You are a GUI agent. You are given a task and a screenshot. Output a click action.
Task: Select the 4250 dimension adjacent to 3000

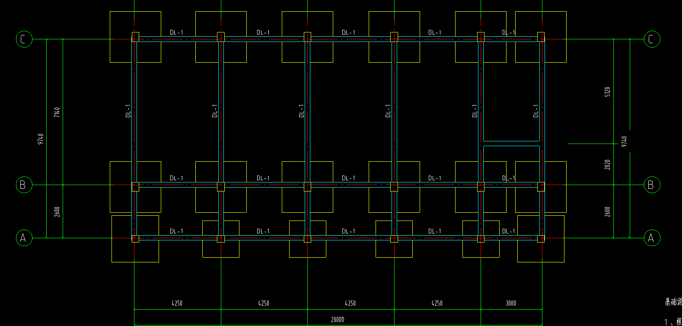pyautogui.click(x=437, y=303)
